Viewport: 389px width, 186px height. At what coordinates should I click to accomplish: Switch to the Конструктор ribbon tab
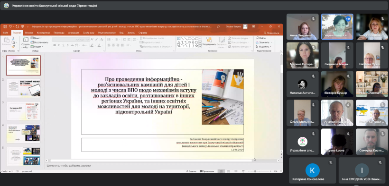[44, 33]
